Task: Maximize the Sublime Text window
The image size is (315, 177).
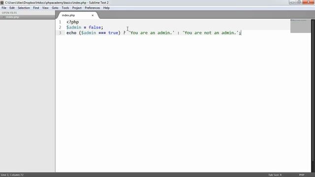Action: [x=299, y=2]
